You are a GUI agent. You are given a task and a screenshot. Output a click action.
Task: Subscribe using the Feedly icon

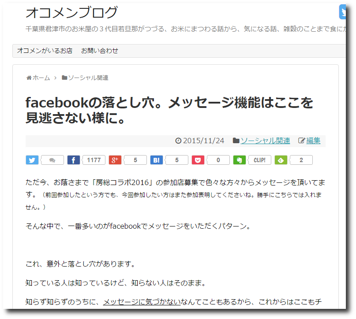pyautogui.click(x=281, y=160)
